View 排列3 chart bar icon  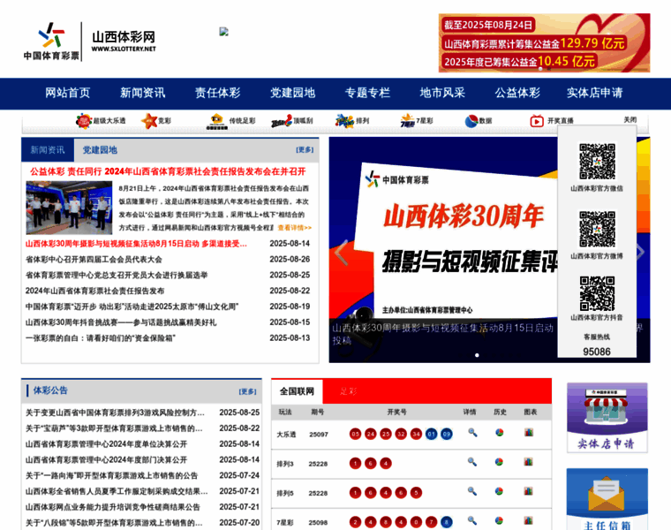click(x=529, y=461)
